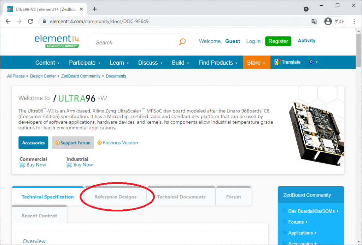Click the orange search magnifier icon
Viewport: 362px width, 245px height.
coord(182,42)
